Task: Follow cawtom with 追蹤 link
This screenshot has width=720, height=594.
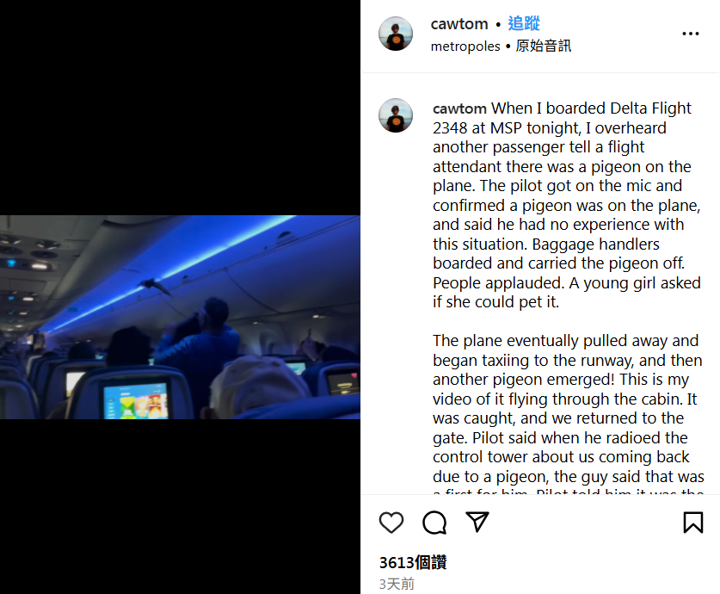Action: click(x=524, y=23)
